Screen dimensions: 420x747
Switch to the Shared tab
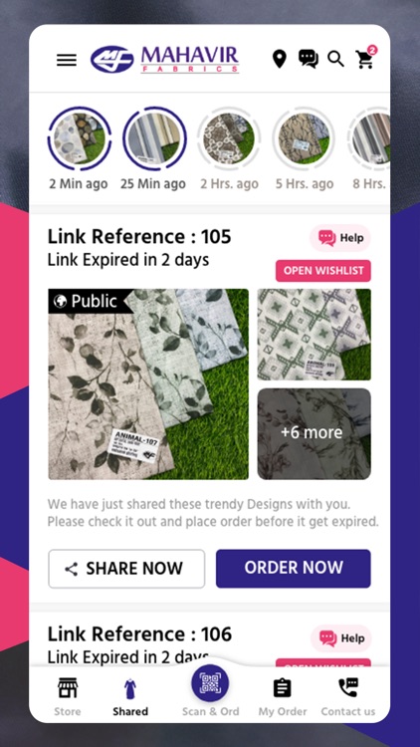click(130, 697)
